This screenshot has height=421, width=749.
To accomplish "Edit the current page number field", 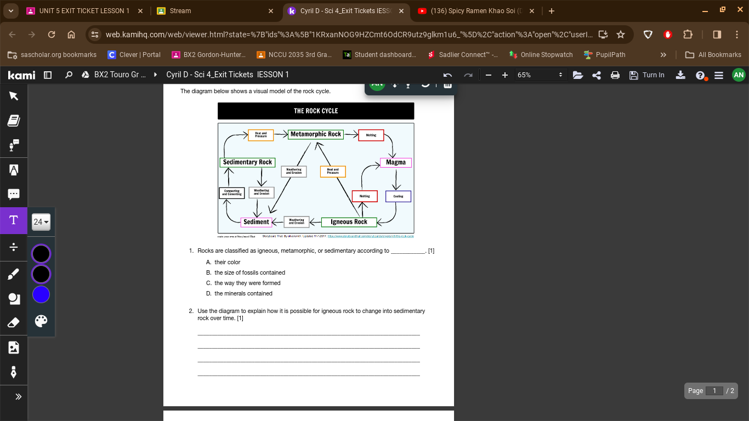I will coord(714,391).
